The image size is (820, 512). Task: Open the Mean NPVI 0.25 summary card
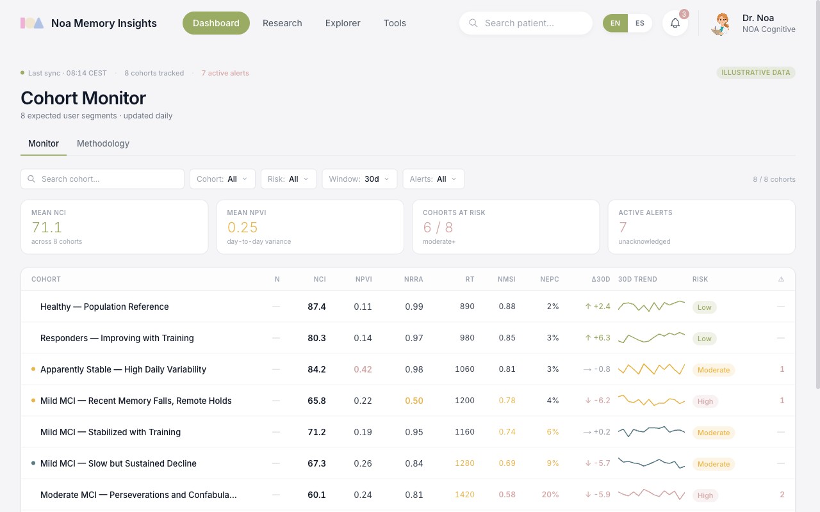pyautogui.click(x=310, y=227)
